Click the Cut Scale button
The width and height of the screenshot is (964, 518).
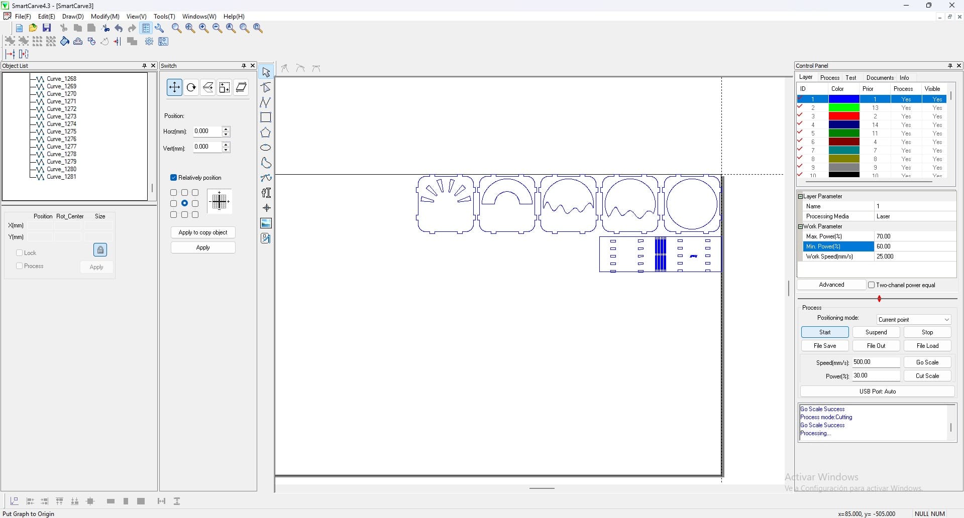click(927, 376)
